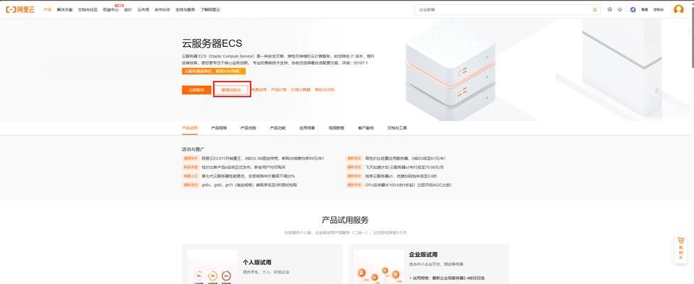This screenshot has width=694, height=284.
Task: Switch to the 产品优势 tab
Action: tap(249, 128)
